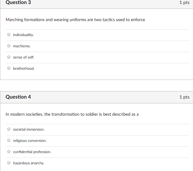Select the 'hazardous anarchy.' radio button
Screen dimensions: 193x171
[9, 163]
